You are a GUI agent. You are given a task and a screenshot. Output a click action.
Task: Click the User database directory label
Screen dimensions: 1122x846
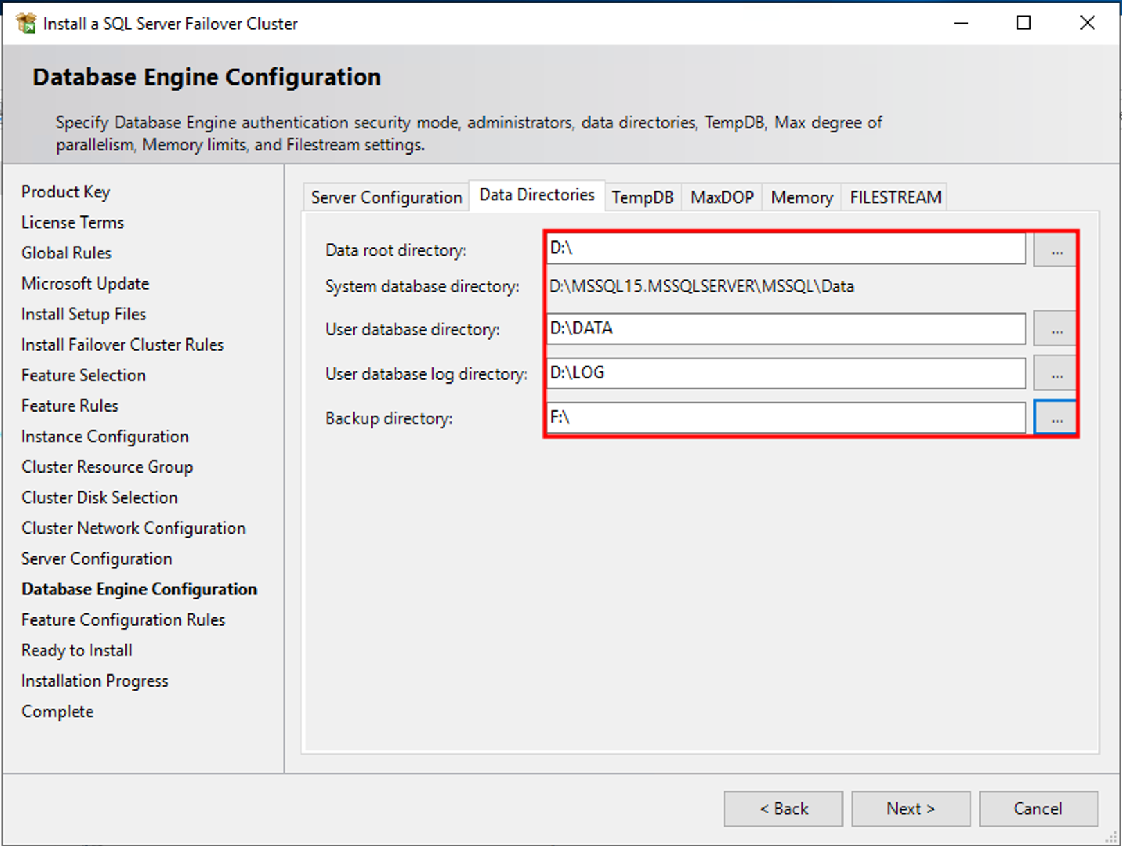point(413,329)
